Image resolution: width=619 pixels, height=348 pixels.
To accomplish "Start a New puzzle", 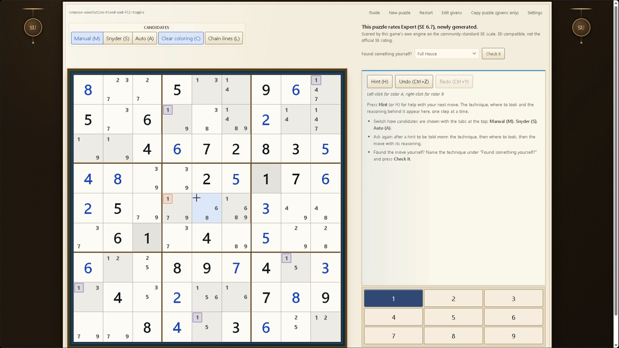I will [x=399, y=13].
